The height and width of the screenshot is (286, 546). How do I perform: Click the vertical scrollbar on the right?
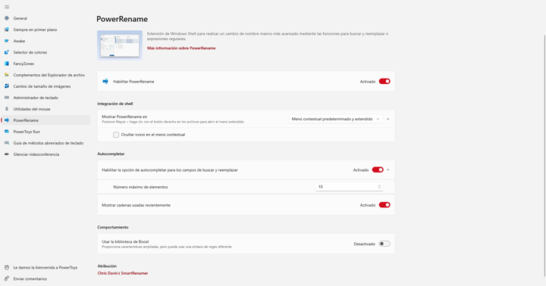544,156
